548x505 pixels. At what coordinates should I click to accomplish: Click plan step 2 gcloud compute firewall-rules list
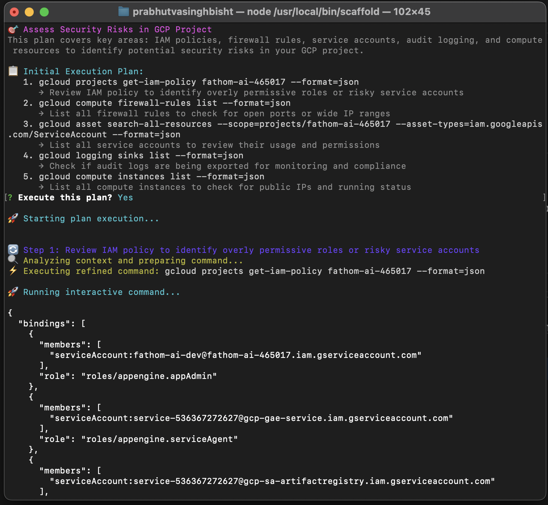click(x=157, y=103)
